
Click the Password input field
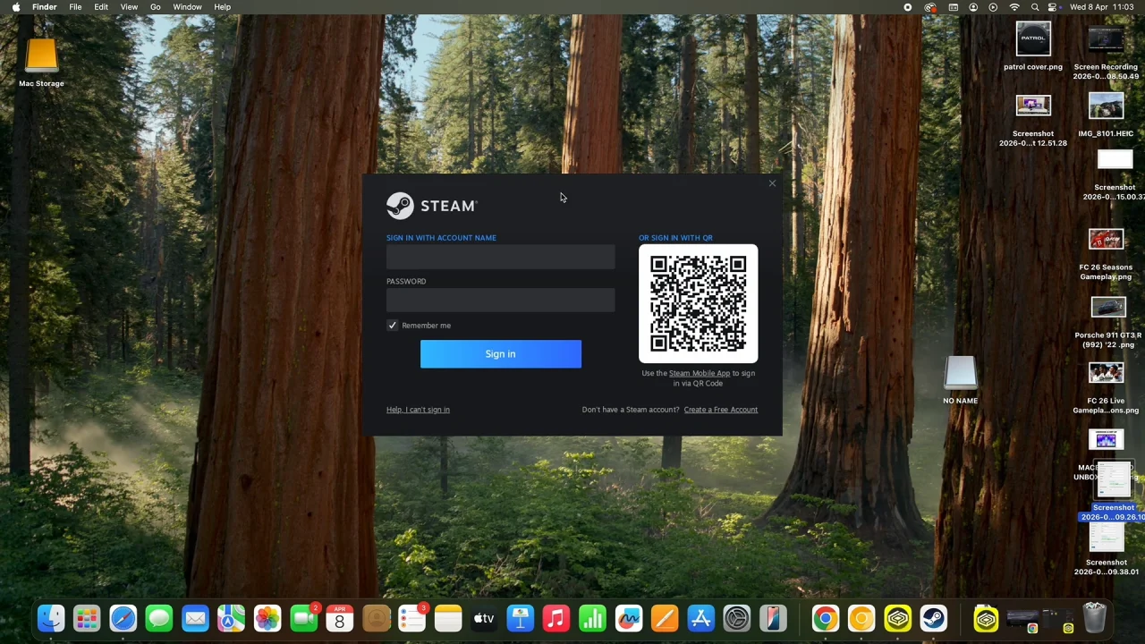point(500,301)
